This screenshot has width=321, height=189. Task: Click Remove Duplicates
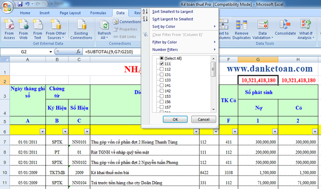(x=242, y=29)
